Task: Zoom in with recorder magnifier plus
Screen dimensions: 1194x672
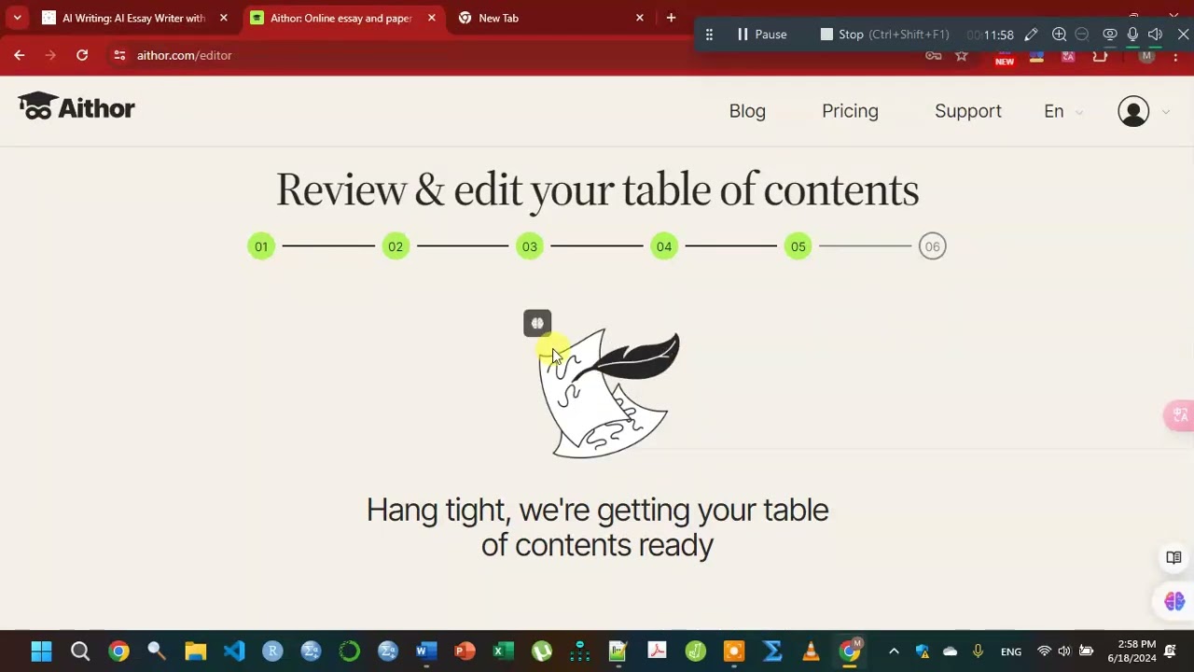Action: coord(1059,35)
